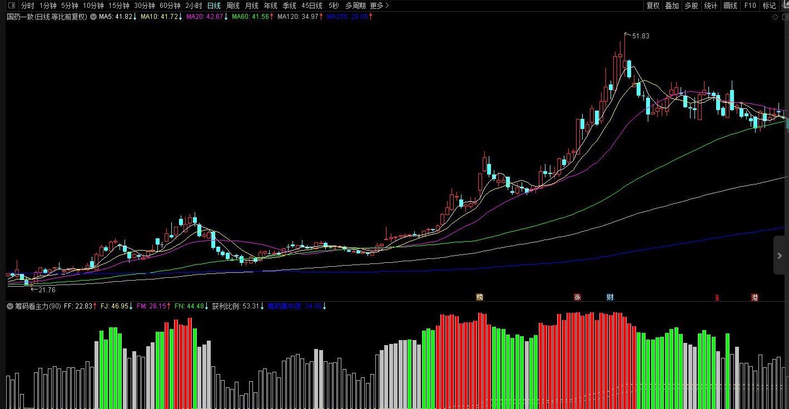Open the 画线 drawing tools
The width and height of the screenshot is (789, 409).
pyautogui.click(x=730, y=6)
